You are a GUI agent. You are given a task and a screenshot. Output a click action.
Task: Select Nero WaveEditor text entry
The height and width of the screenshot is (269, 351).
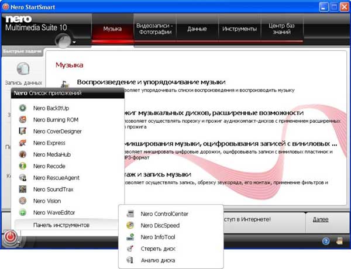tap(54, 212)
